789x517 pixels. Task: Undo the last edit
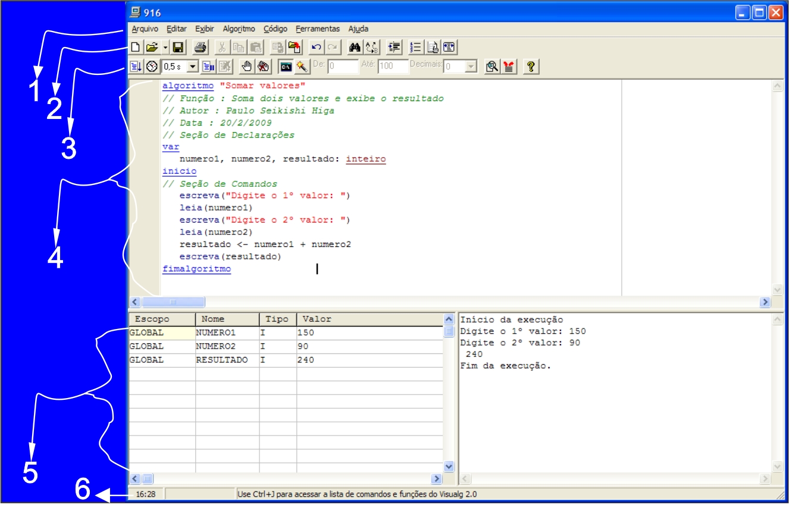pos(317,46)
